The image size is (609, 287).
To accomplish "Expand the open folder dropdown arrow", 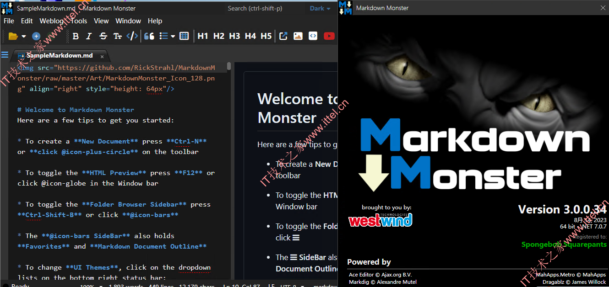I will [x=24, y=37].
